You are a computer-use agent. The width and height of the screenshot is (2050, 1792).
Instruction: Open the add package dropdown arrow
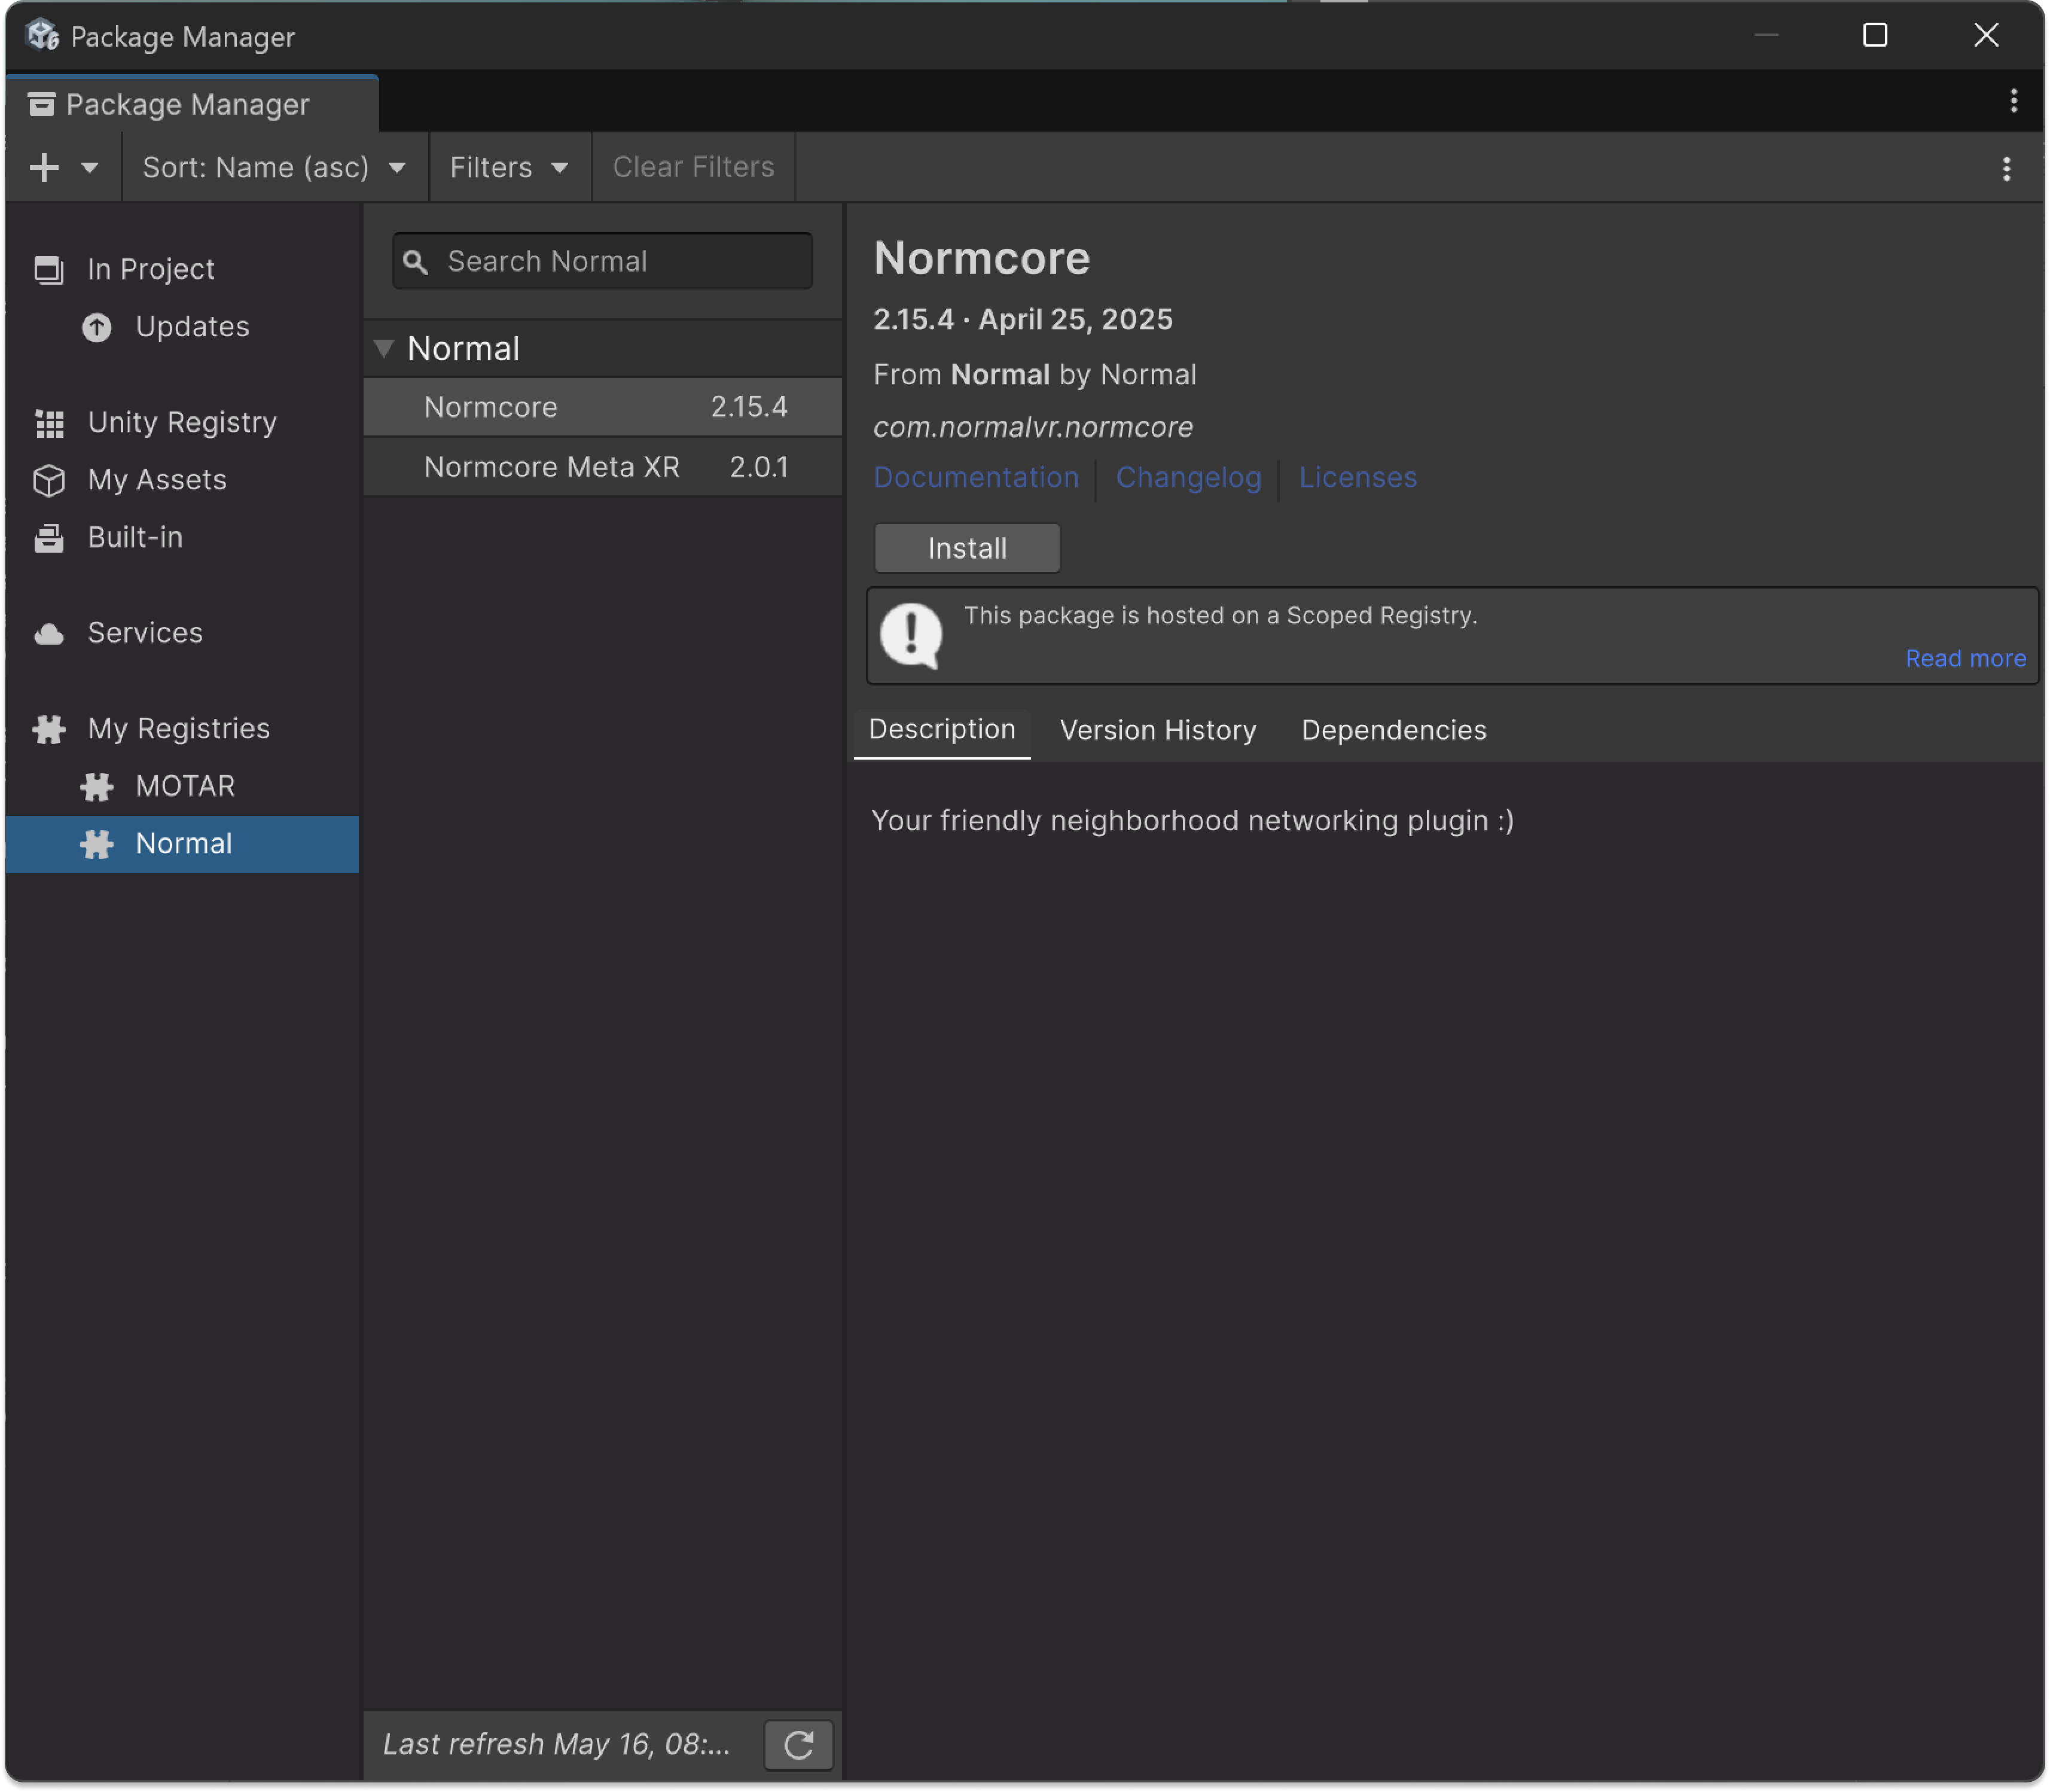pos(90,167)
